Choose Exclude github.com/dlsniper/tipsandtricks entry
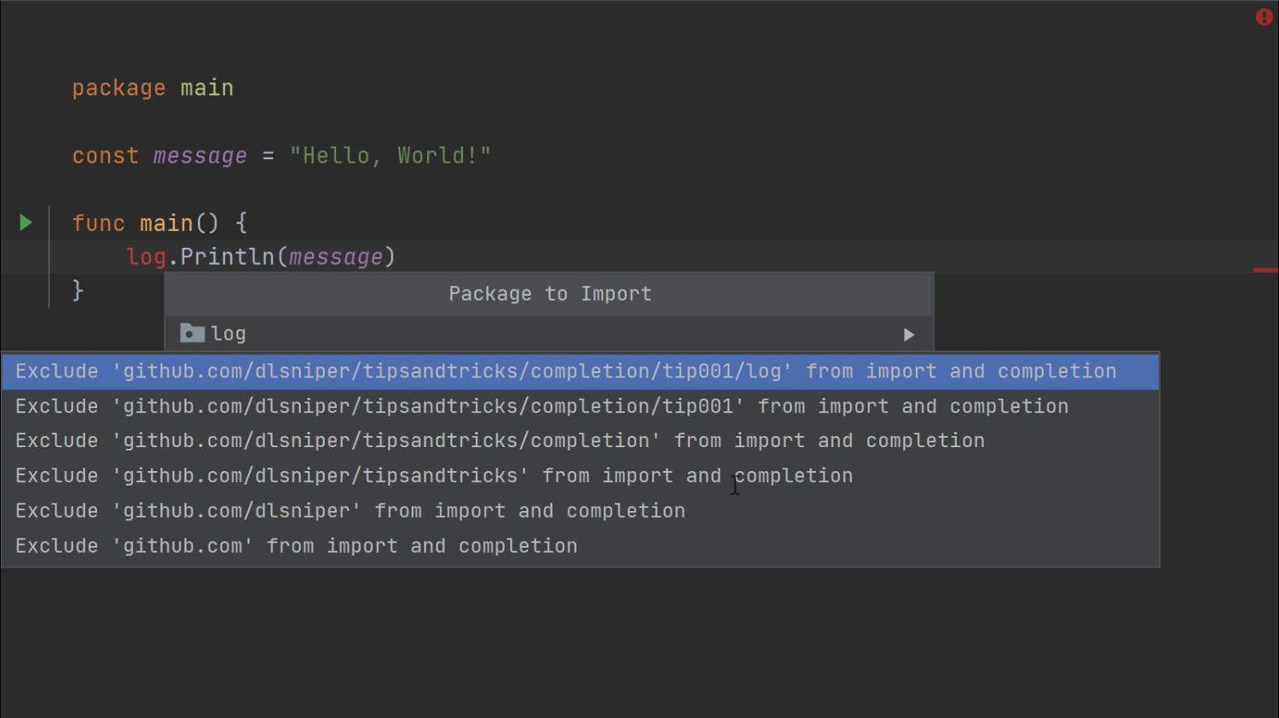 tap(580, 476)
